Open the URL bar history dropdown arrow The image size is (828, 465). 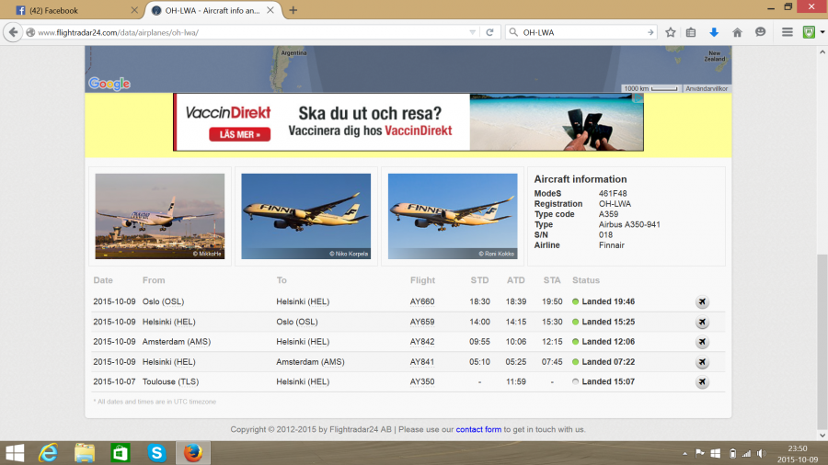(473, 32)
